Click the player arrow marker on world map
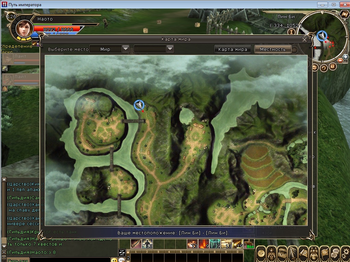The width and height of the screenshot is (350, 262). [x=139, y=105]
